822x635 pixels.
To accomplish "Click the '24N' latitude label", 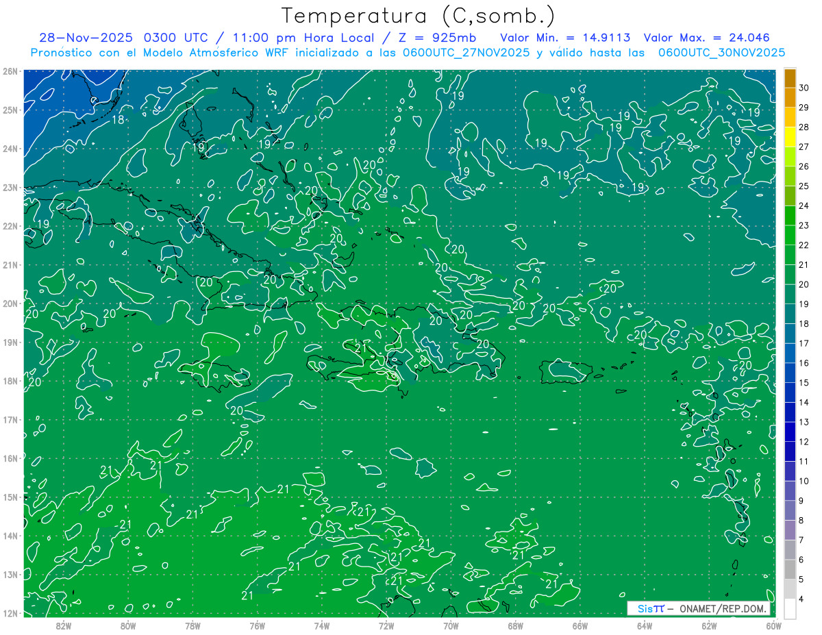I will click(x=10, y=149).
